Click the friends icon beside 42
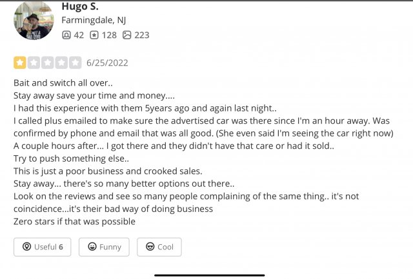 pyautogui.click(x=66, y=35)
